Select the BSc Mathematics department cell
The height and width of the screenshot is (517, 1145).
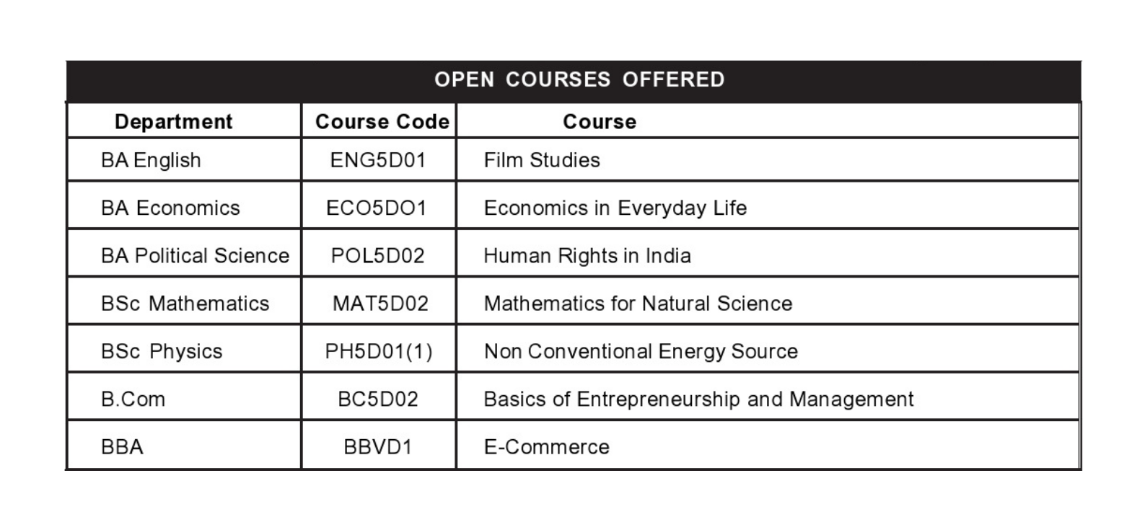coord(185,304)
